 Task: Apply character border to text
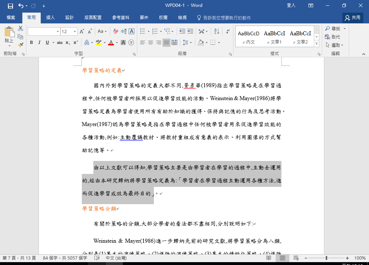(132, 31)
